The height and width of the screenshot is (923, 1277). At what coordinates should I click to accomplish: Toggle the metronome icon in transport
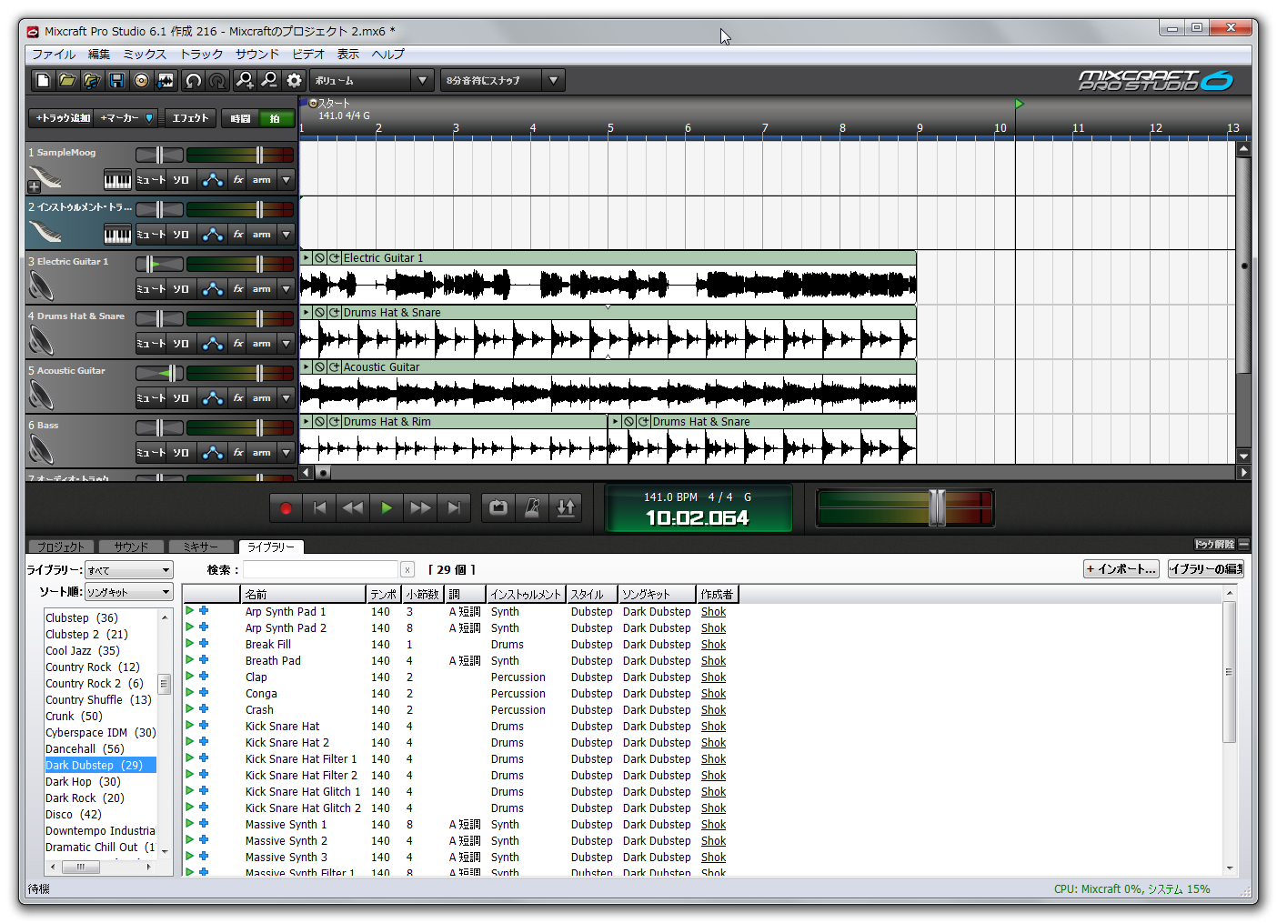click(x=532, y=507)
